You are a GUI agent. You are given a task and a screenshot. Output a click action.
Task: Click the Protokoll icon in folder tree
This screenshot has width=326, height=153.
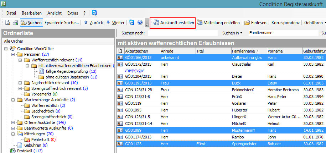pyautogui.click(x=13, y=151)
